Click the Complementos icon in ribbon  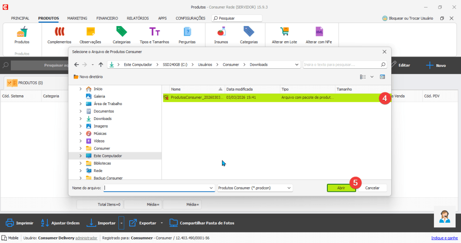[59, 32]
